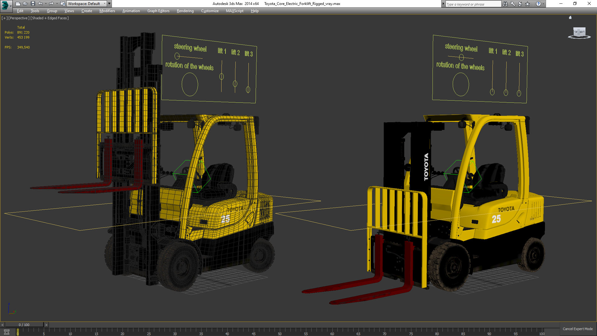Click the time slider 0 / 100 thumb

[x=24, y=325]
